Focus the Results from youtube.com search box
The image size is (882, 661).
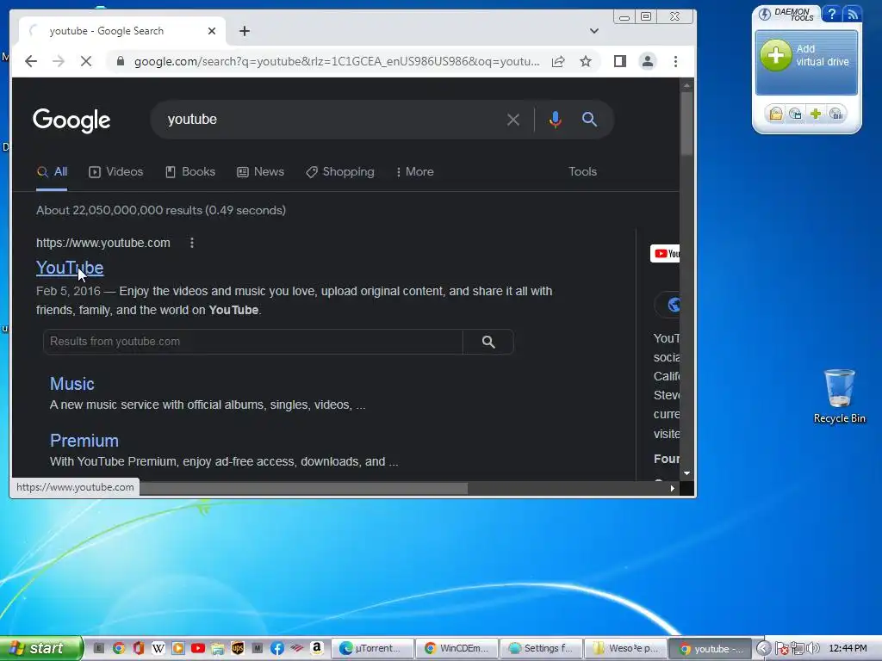(x=252, y=342)
